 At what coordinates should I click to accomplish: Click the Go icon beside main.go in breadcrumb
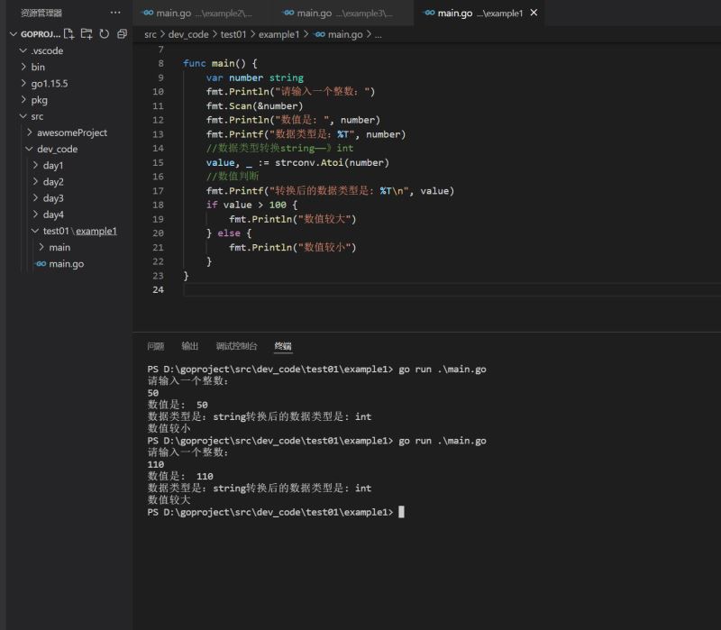tap(321, 34)
